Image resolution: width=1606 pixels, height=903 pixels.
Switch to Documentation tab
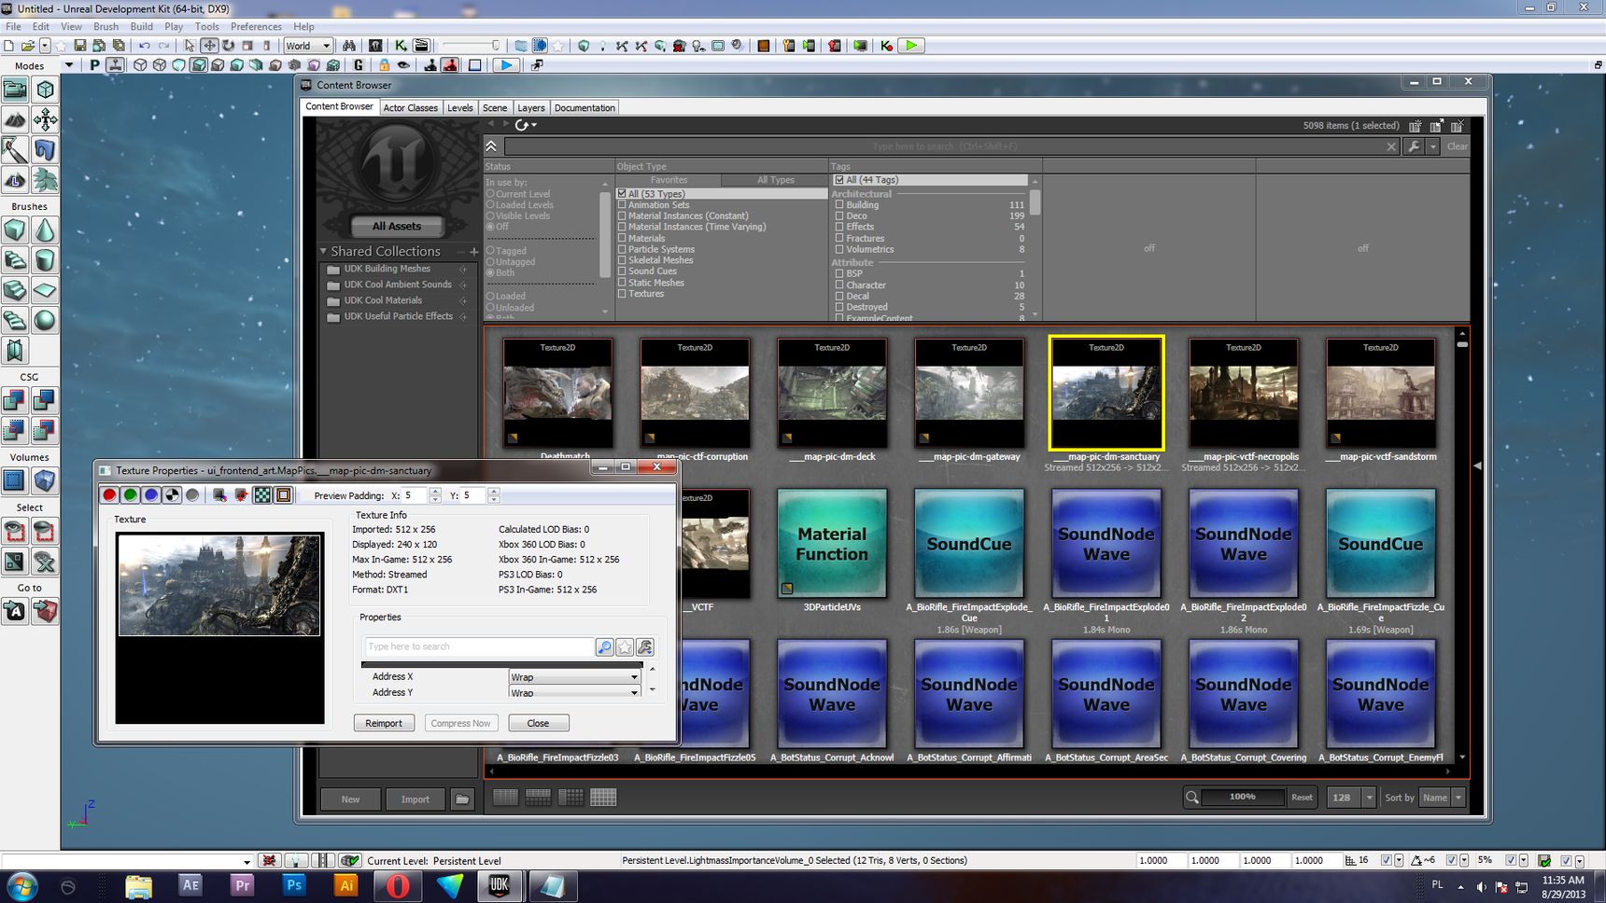tap(585, 107)
